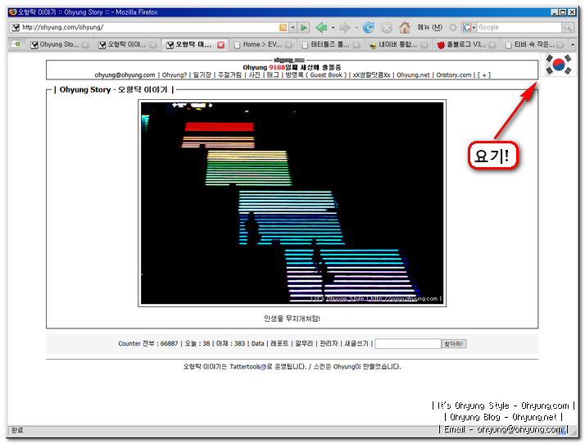Open the address bar history dropdown
Screen dimensions: 585x444
292,27
